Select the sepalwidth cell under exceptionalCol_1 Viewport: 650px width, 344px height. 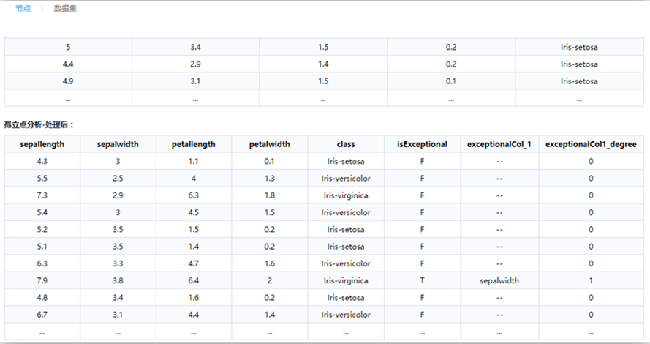point(498,280)
